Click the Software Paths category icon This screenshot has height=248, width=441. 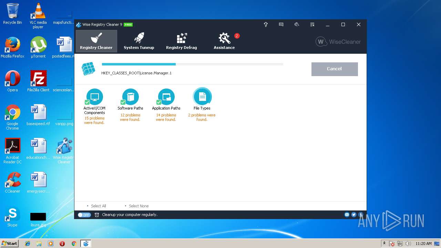pyautogui.click(x=131, y=97)
